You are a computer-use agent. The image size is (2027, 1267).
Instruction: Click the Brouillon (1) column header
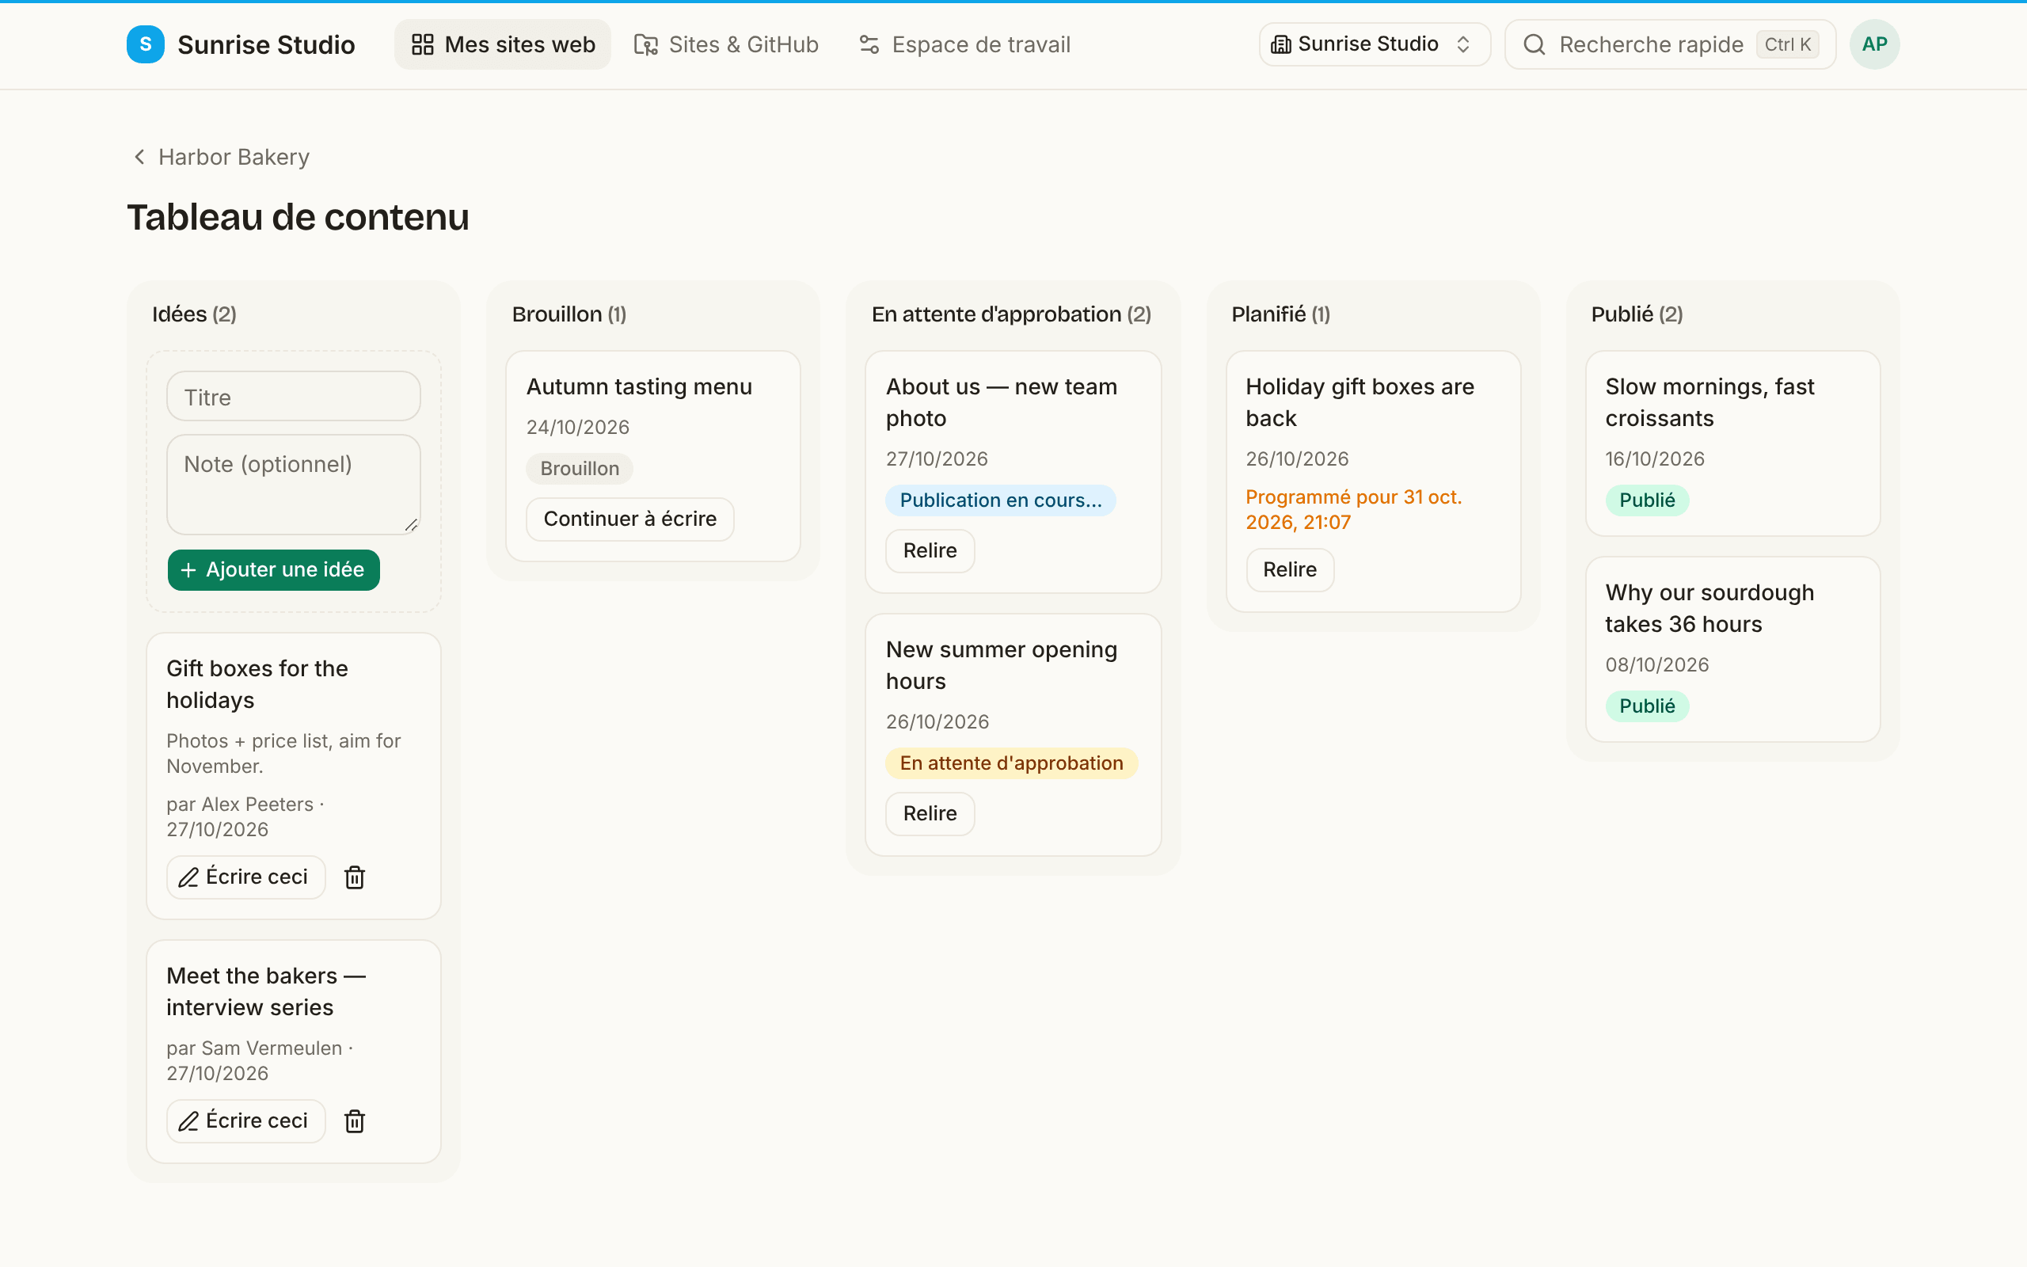tap(569, 314)
